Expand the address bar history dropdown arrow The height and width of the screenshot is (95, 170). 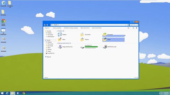coord(126,25)
